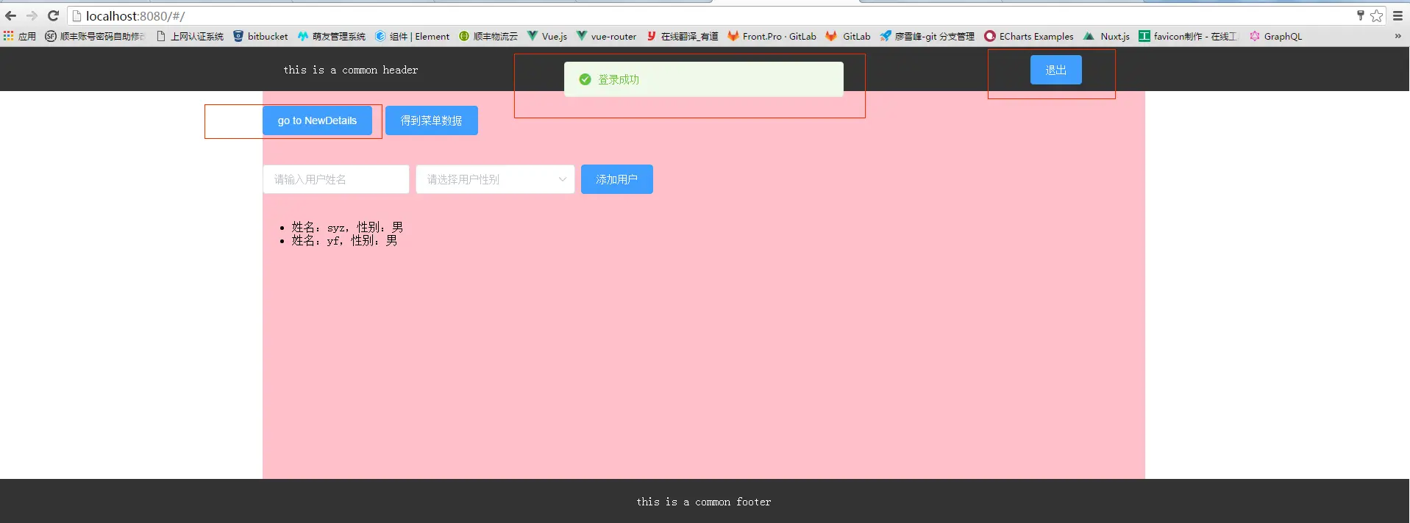Click the list row 姓名: syz

pos(347,227)
